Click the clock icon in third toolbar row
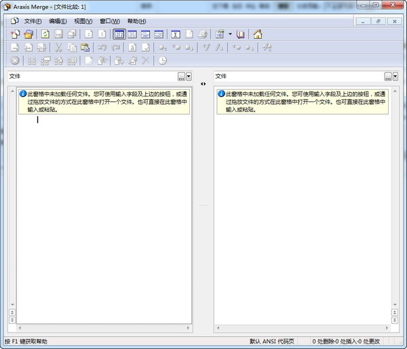The width and height of the screenshot is (407, 349). tap(163, 61)
